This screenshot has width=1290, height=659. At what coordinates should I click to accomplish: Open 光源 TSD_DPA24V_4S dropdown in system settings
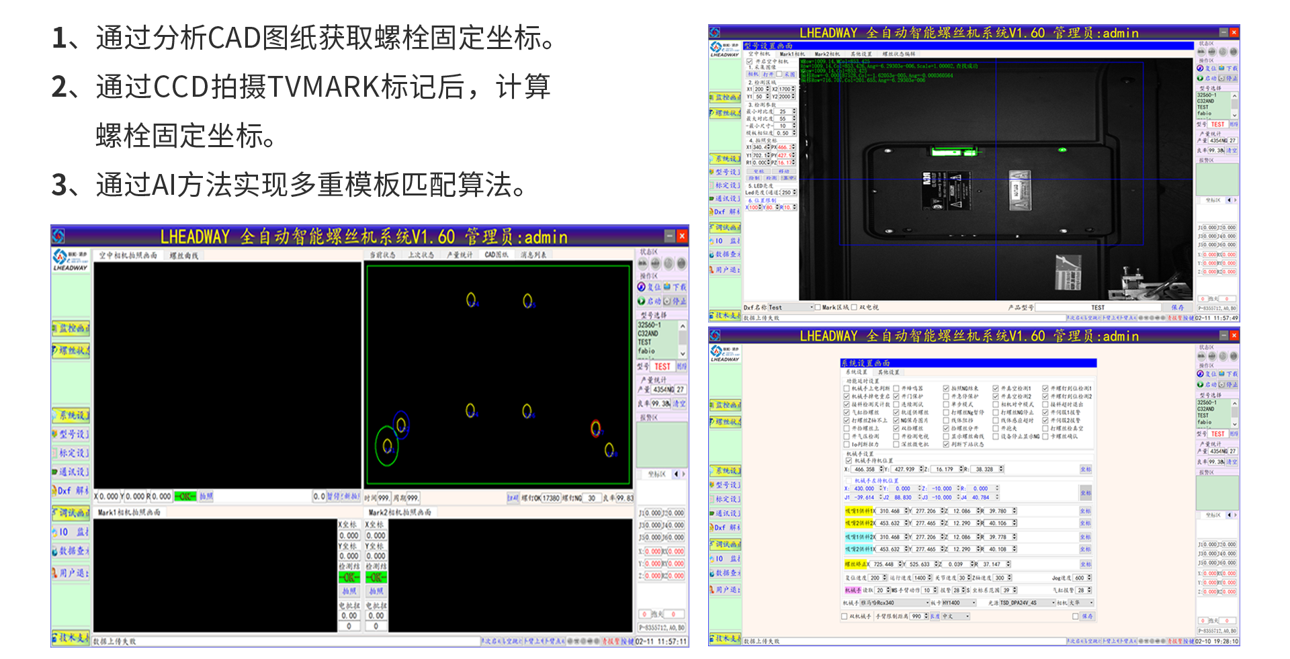coord(1027,603)
